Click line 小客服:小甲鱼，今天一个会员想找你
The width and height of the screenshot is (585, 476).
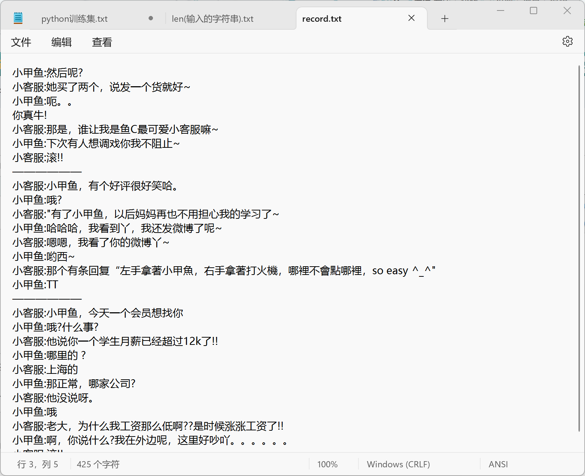point(98,313)
